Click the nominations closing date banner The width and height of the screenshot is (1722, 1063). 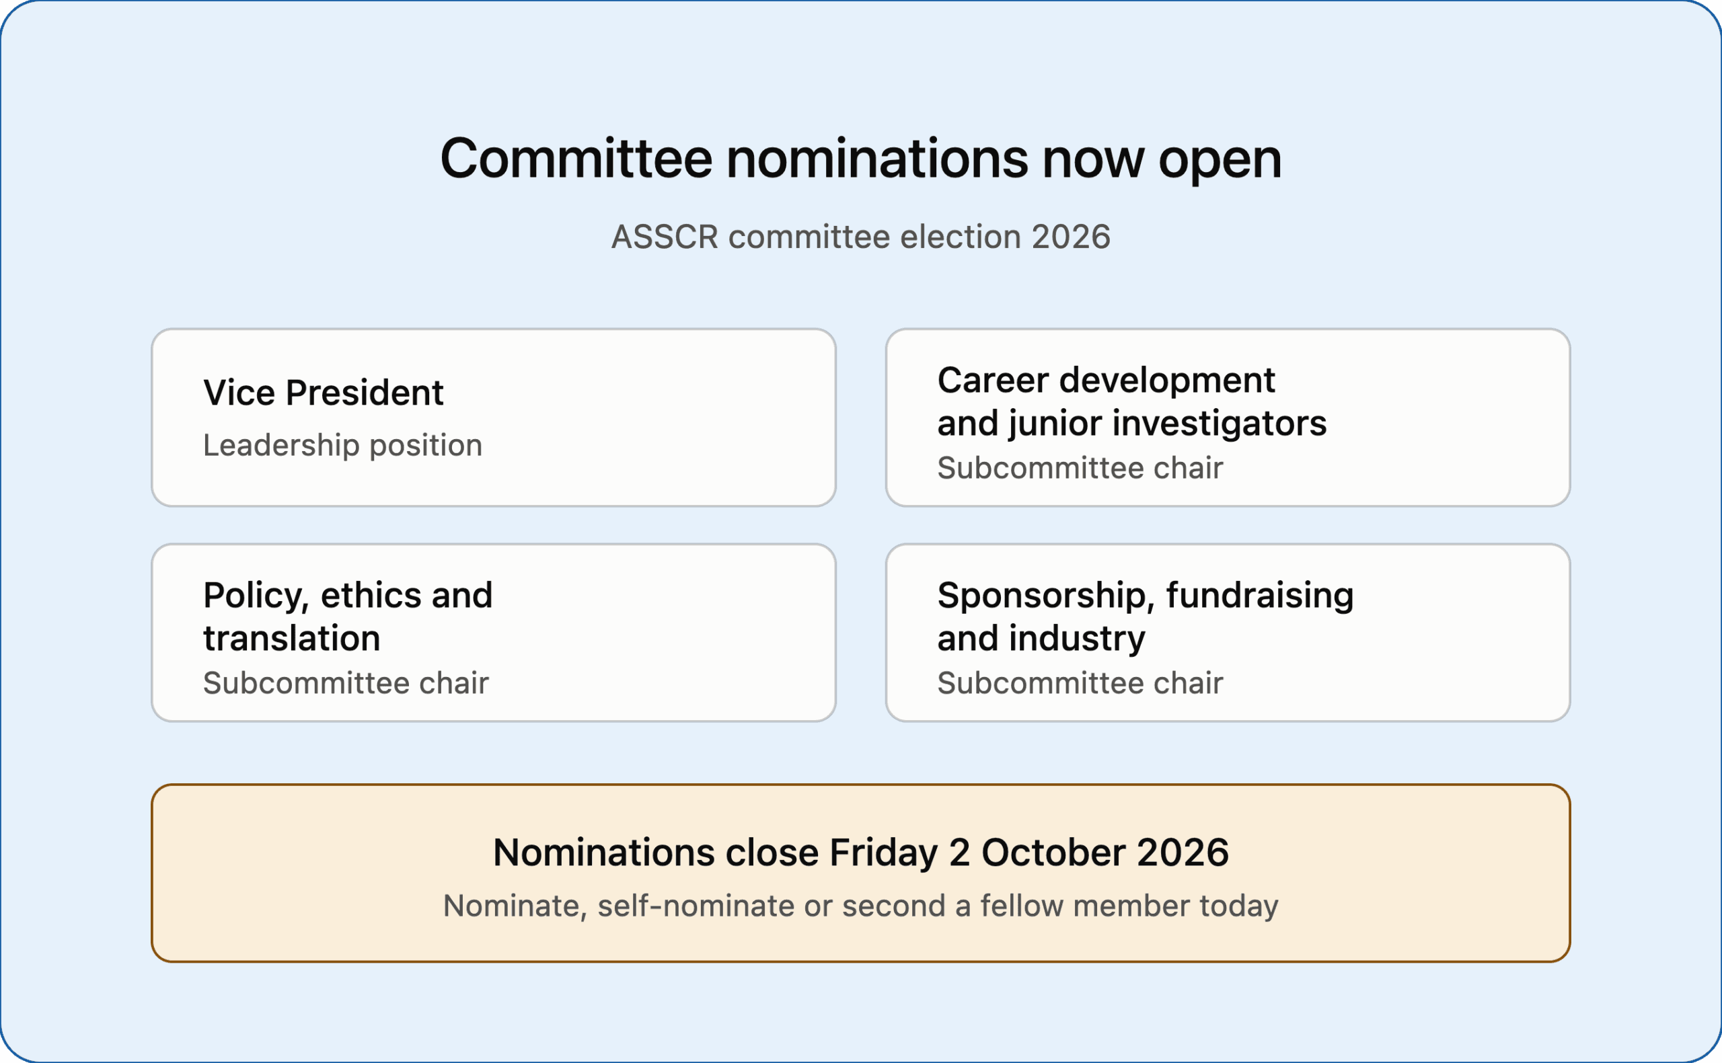click(x=860, y=873)
